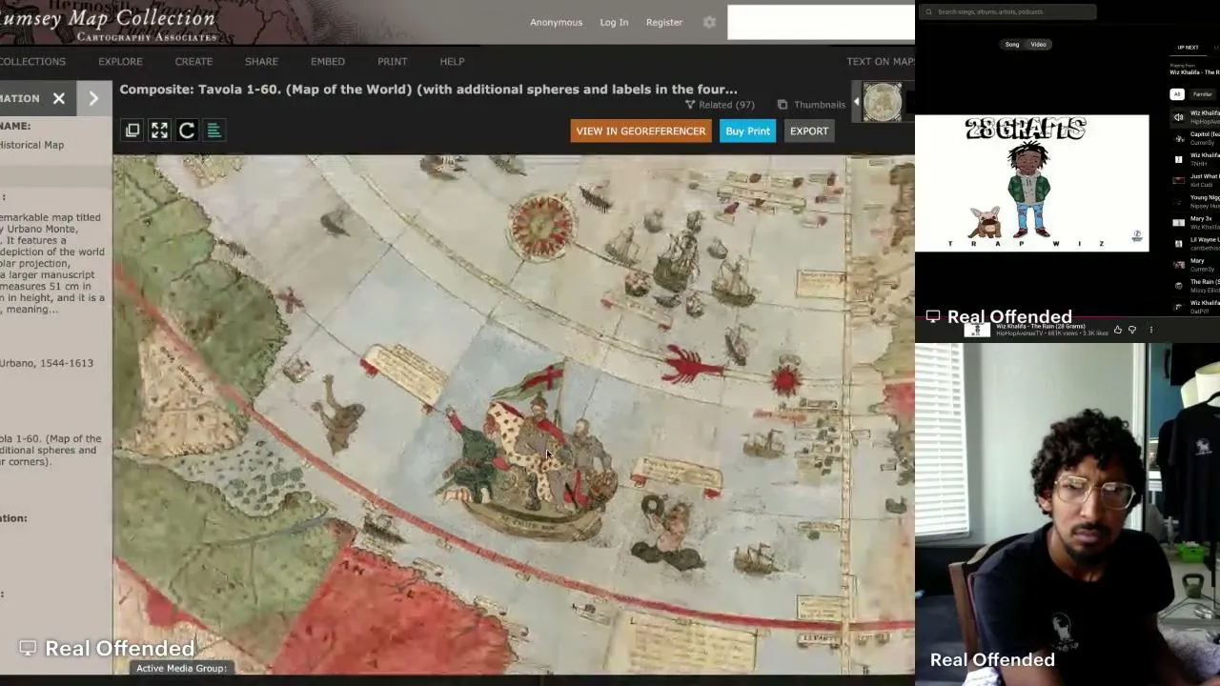The width and height of the screenshot is (1220, 686).
Task: Open settings gear in site header
Action: 709,22
